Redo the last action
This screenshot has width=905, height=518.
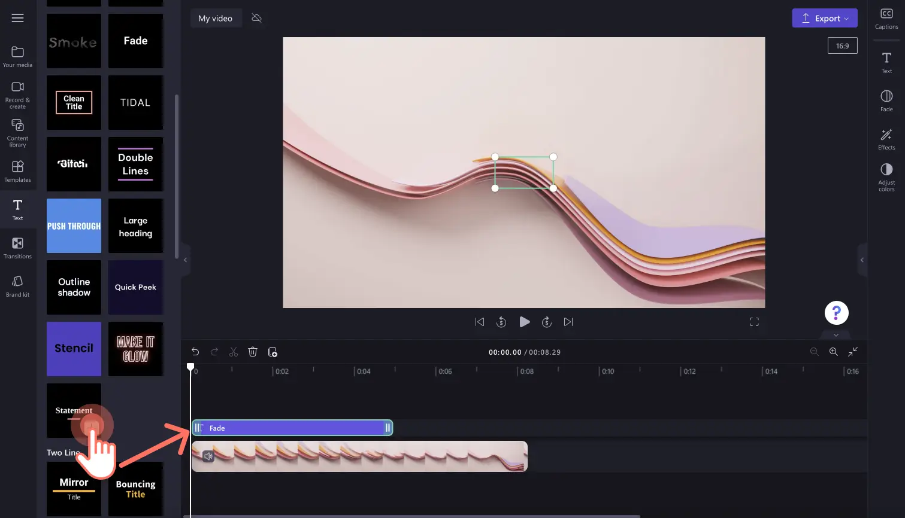(x=214, y=352)
